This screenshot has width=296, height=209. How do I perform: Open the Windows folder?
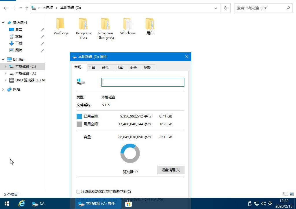click(x=128, y=27)
